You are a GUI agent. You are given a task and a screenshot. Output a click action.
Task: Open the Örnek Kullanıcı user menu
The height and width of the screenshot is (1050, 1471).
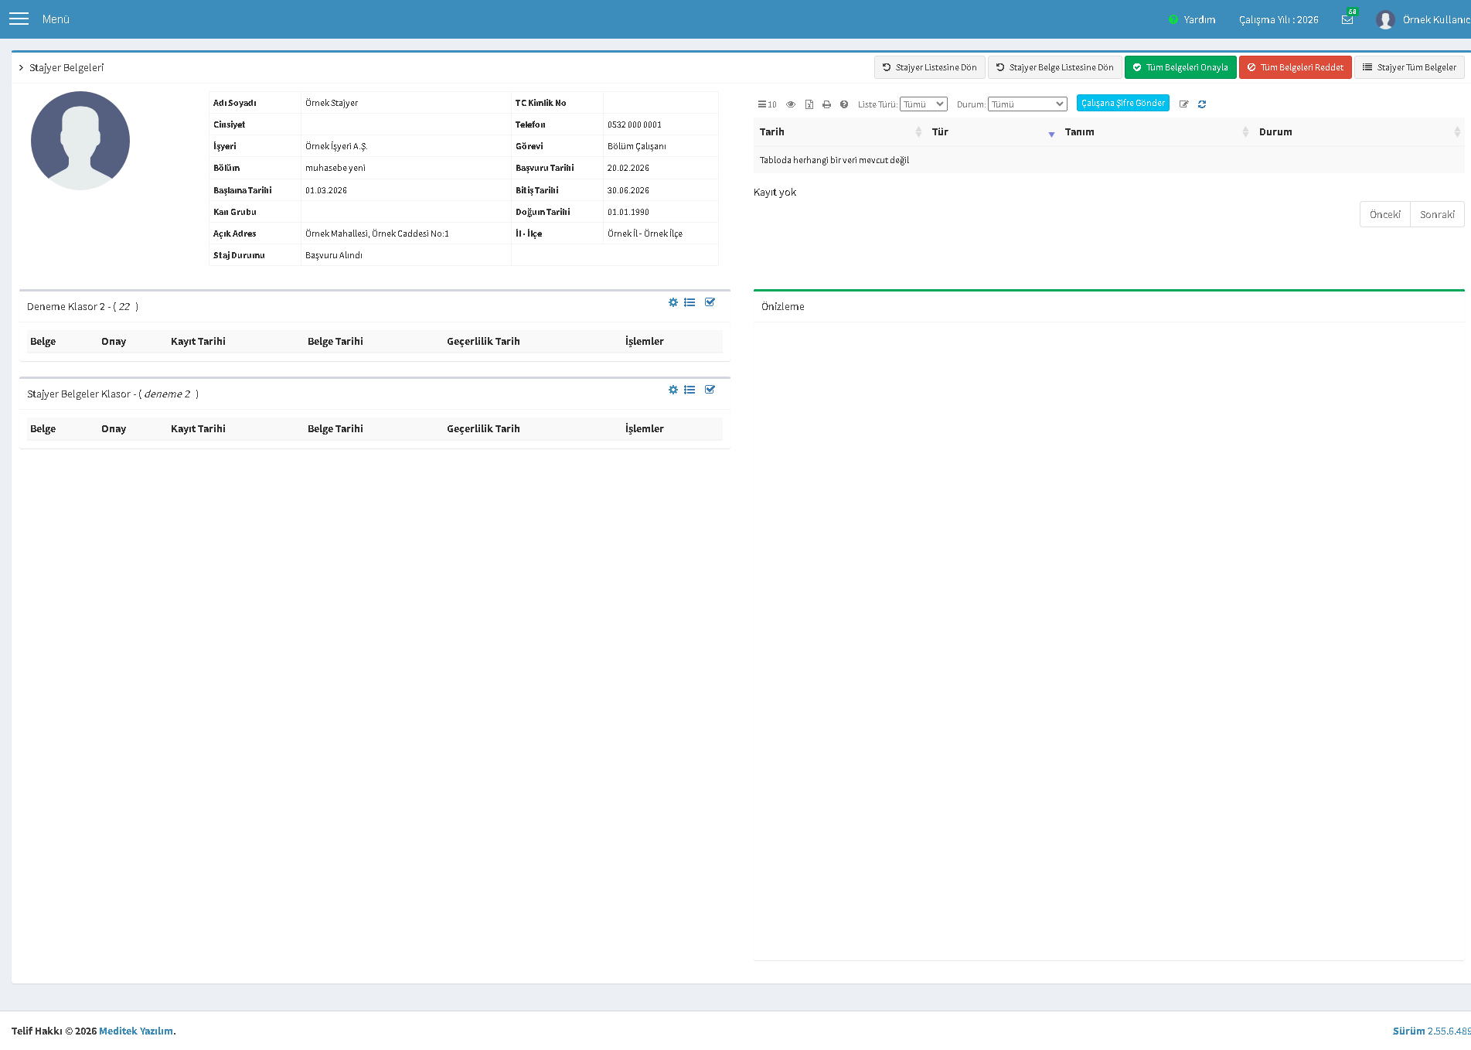pos(1424,19)
